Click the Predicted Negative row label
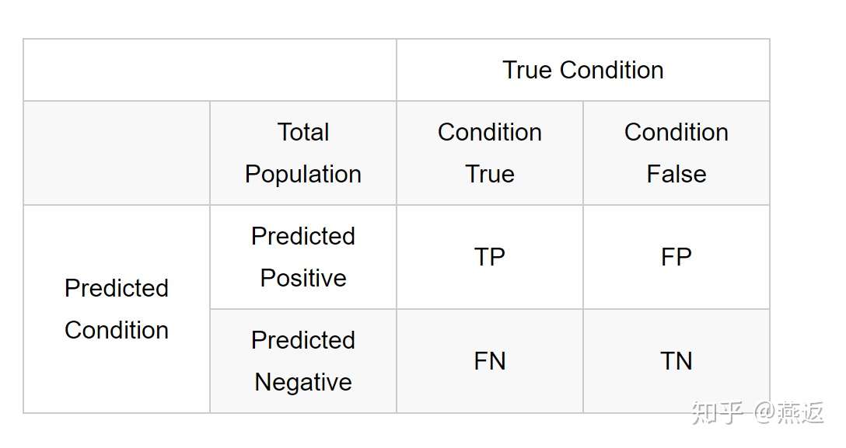Image resolution: width=846 pixels, height=448 pixels. pyautogui.click(x=303, y=361)
